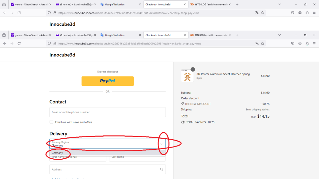Select Germany from the dropdown list
The image size is (319, 179).
click(x=57, y=153)
